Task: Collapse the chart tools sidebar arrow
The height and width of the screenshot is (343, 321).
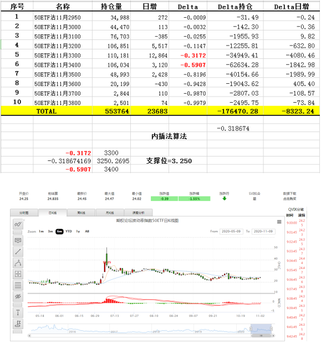Action: (x=24, y=220)
